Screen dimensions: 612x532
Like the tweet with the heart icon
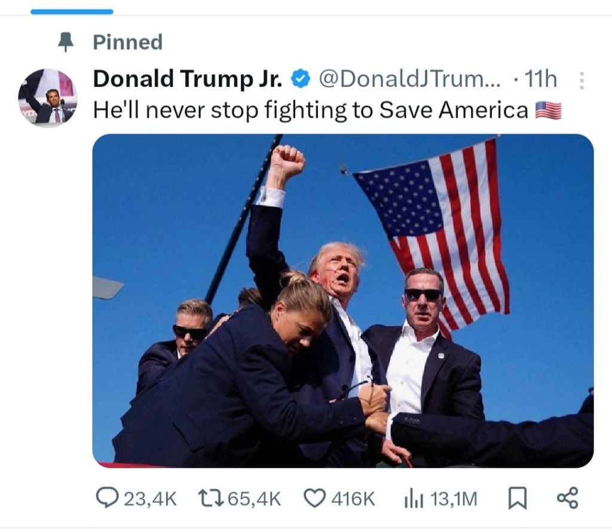pyautogui.click(x=314, y=499)
